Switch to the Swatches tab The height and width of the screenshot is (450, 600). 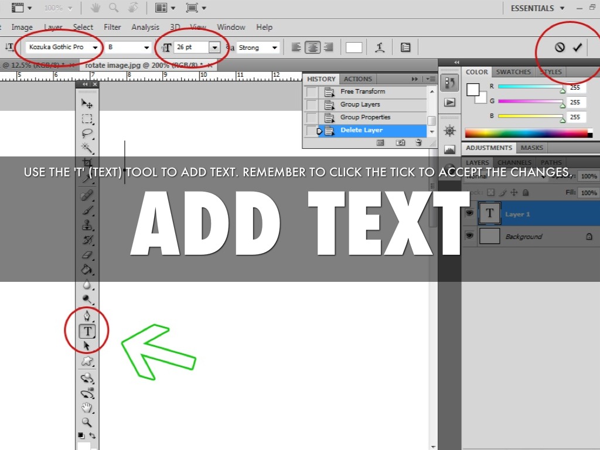point(513,72)
